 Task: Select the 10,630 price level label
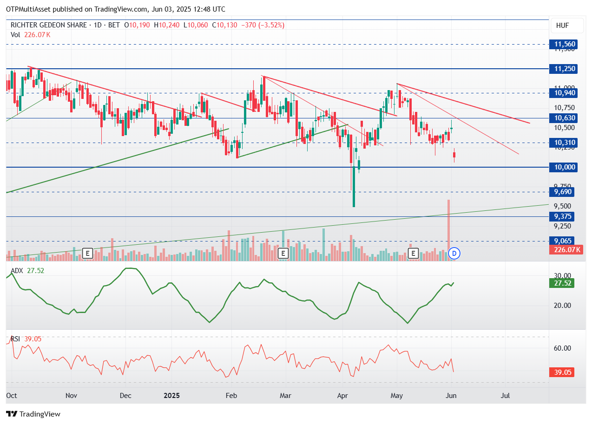(x=565, y=118)
